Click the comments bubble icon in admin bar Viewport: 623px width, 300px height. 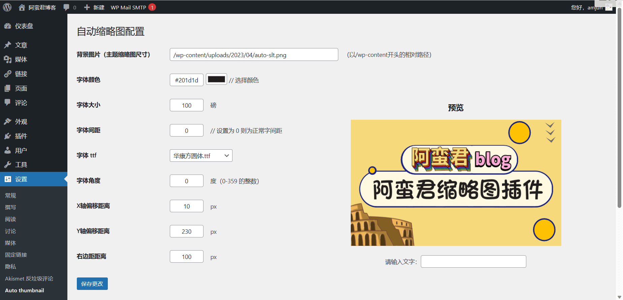click(x=66, y=7)
